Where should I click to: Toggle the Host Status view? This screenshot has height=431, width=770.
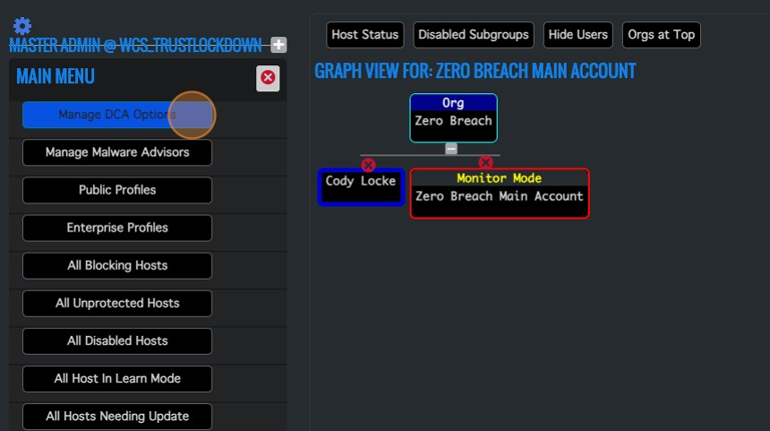pyautogui.click(x=364, y=35)
